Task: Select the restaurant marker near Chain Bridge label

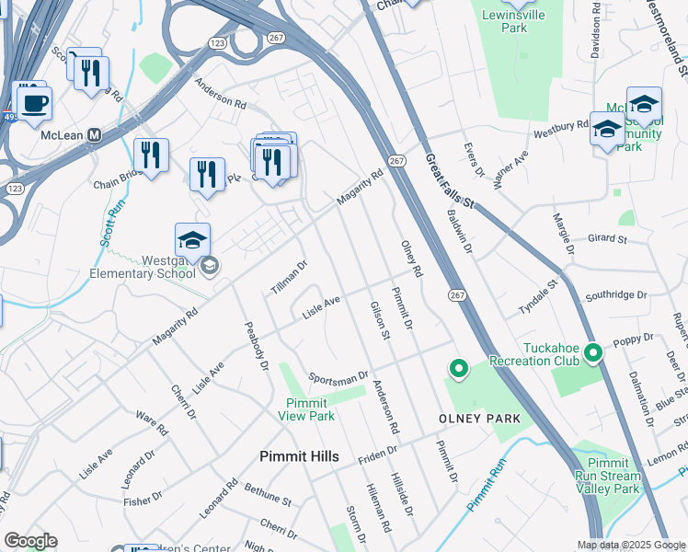Action: pyautogui.click(x=151, y=157)
